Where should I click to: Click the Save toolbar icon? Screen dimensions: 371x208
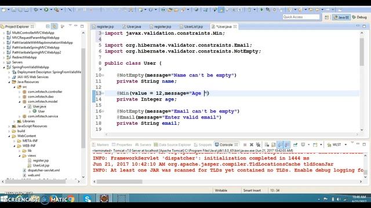pos(14,10)
